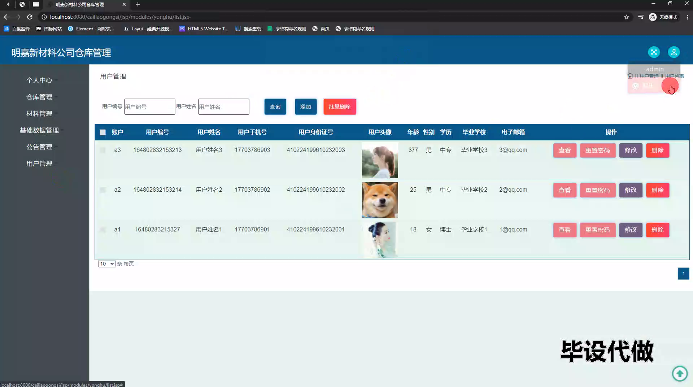Click avatar thumbnail of user a3

(x=380, y=160)
